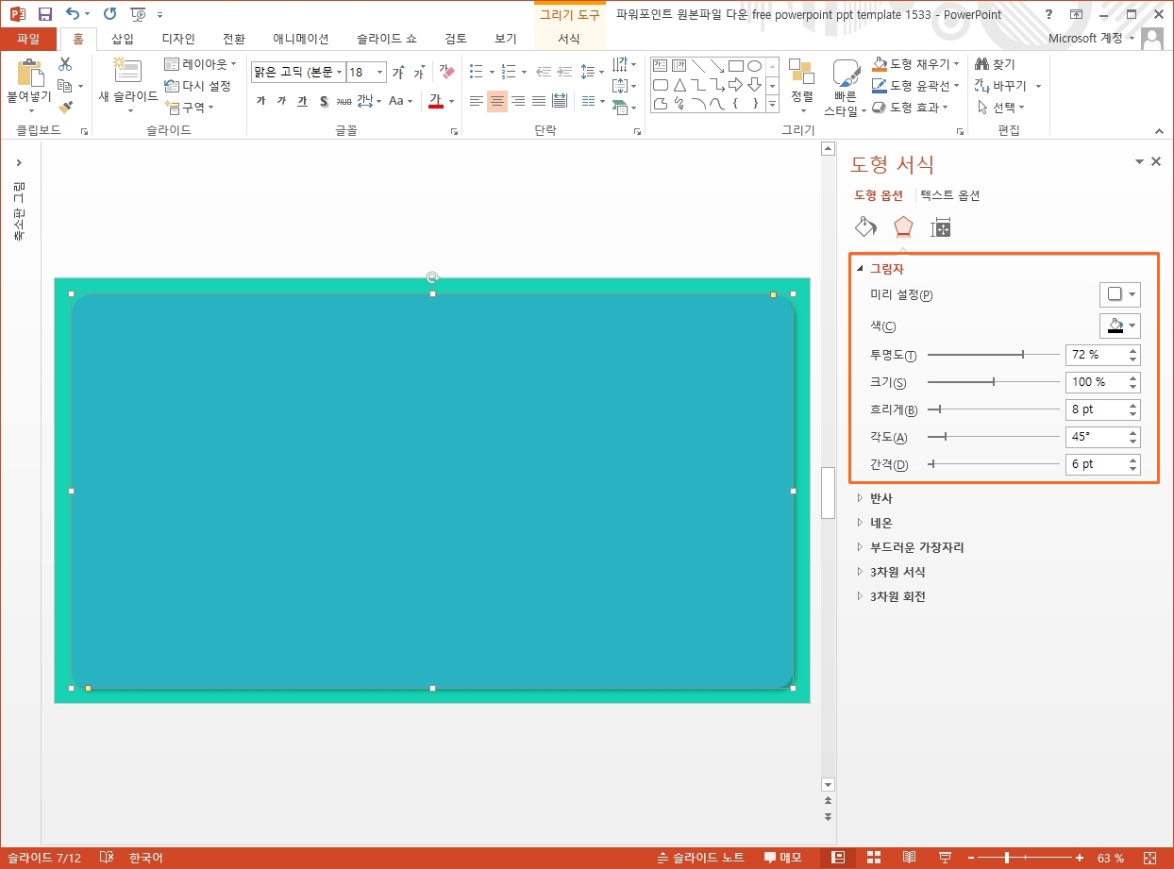1174x869 pixels.
Task: Align text left in paragraph group
Action: 476,101
